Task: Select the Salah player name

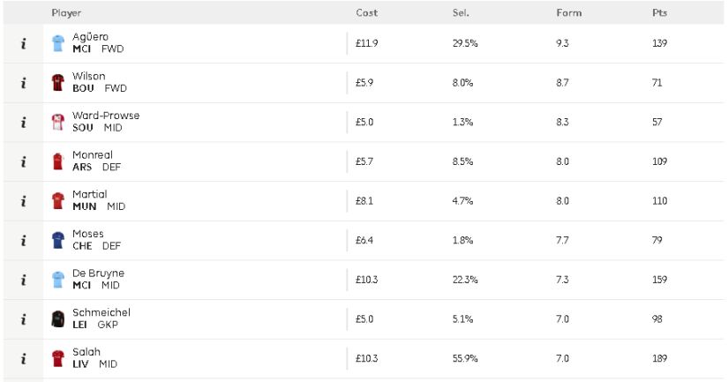Action: (x=86, y=352)
